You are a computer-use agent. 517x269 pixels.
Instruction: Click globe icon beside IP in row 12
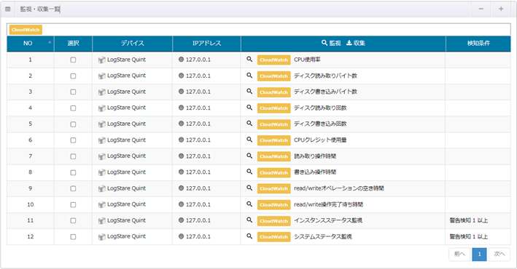(181, 236)
